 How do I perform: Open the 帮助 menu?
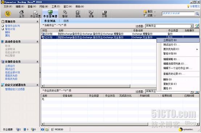(79, 7)
